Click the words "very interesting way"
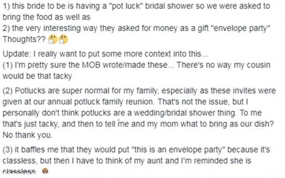285x178 pixels. click(56, 29)
